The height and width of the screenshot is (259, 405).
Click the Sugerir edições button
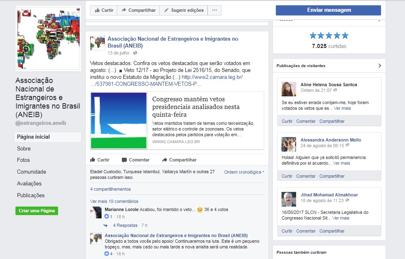pyautogui.click(x=184, y=10)
